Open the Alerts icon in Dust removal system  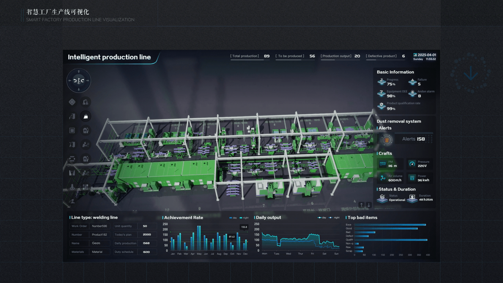pyautogui.click(x=387, y=139)
